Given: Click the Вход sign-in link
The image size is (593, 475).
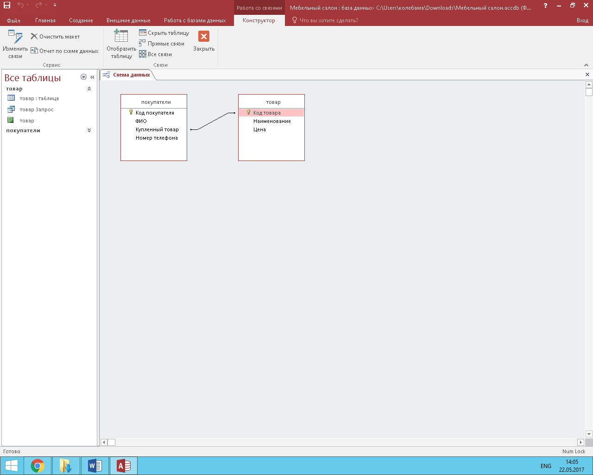Looking at the screenshot, I should click(x=582, y=20).
